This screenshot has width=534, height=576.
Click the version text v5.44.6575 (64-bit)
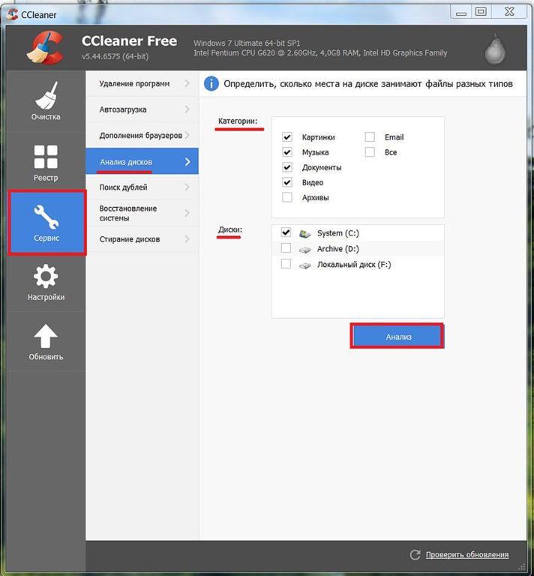tap(115, 56)
